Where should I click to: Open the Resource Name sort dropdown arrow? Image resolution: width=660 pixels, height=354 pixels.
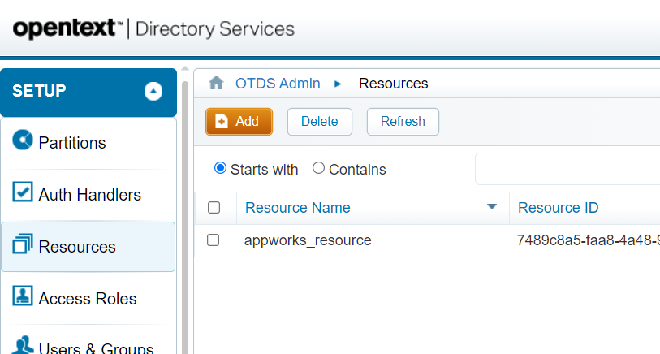tap(491, 208)
